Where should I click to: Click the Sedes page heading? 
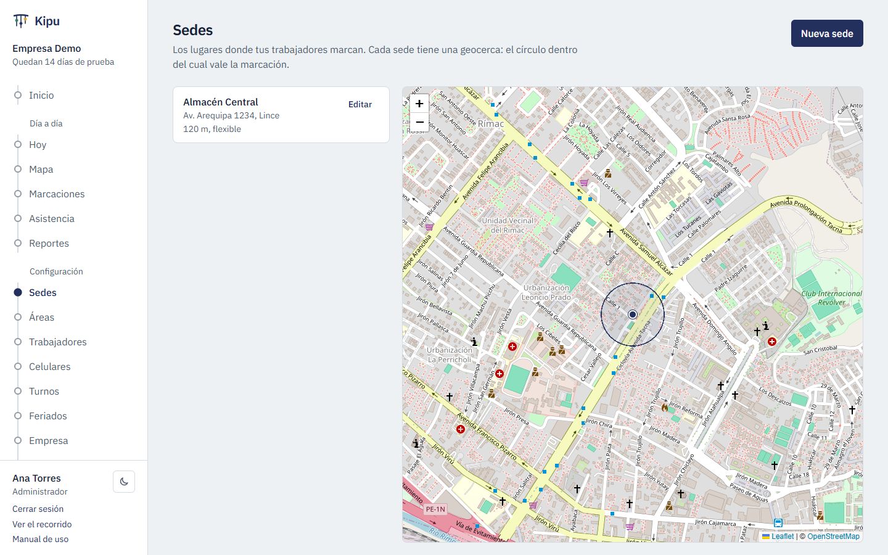pos(192,30)
